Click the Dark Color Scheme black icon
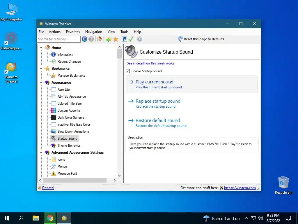Viewport: 298px width, 224px height. pos(54,117)
